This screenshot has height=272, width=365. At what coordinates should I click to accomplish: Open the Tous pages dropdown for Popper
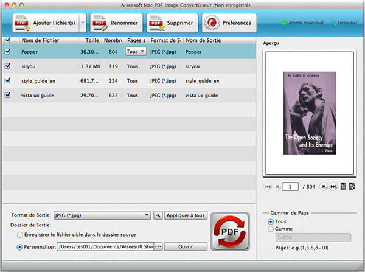tap(136, 52)
